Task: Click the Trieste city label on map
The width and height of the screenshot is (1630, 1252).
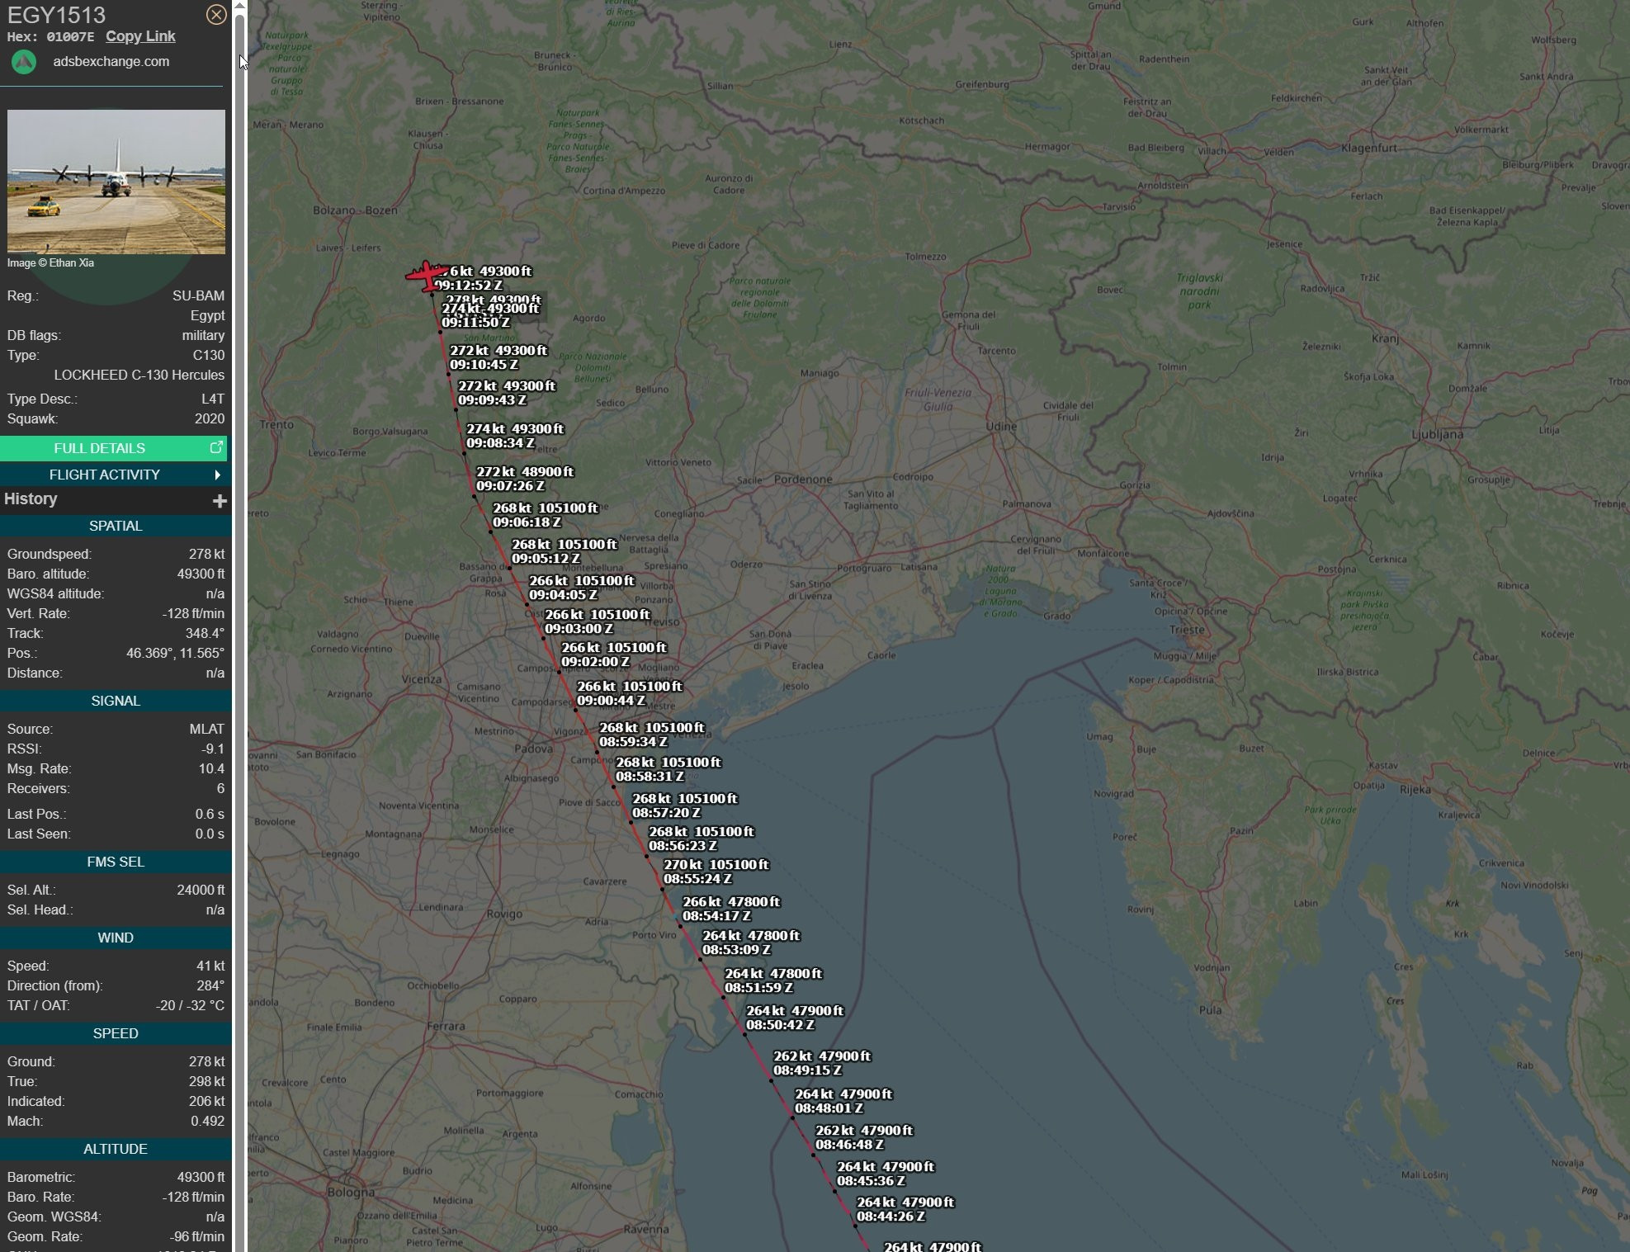Action: (x=1187, y=629)
